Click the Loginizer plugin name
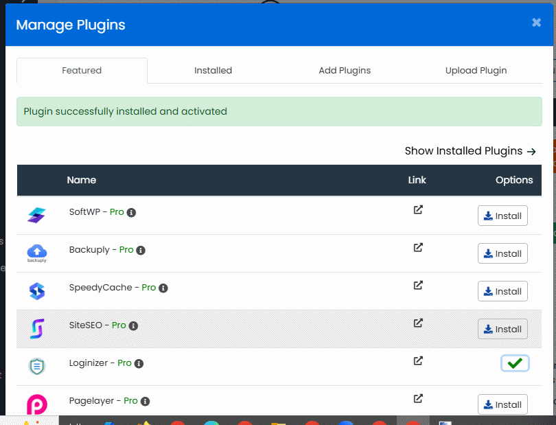The image size is (556, 425). pos(89,363)
